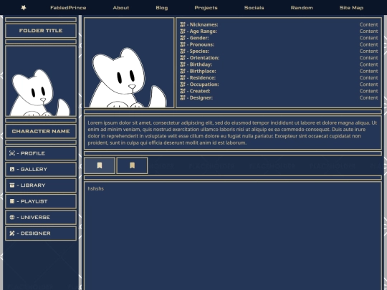Click the star home icon in navbar
Image resolution: width=387 pixels, height=290 pixels.
click(x=24, y=8)
